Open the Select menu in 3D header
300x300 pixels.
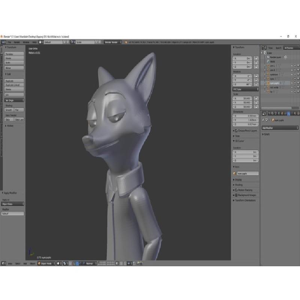tap(18, 264)
